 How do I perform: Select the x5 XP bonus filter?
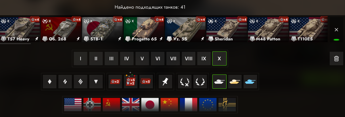pyautogui.click(x=146, y=82)
